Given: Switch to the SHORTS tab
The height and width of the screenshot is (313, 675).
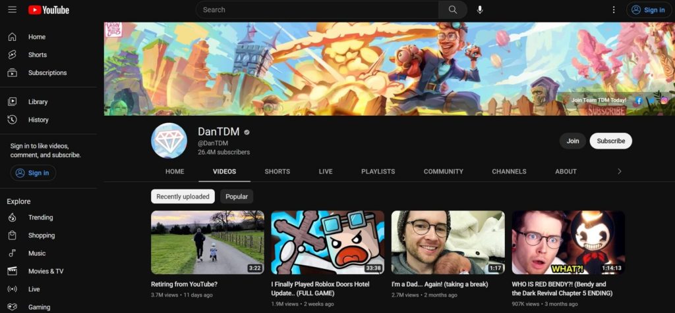Looking at the screenshot, I should (x=278, y=172).
